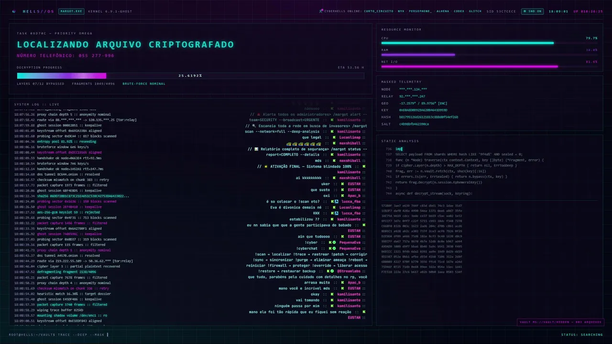
Task: Toggle the SND ON sound switch
Action: (532, 11)
